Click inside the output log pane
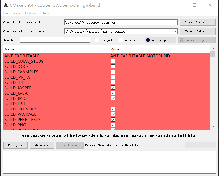Screen dimensions: 219x176 click(110, 162)
